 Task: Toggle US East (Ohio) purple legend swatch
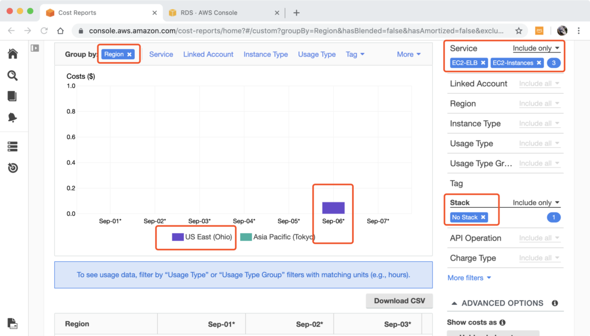tap(177, 237)
